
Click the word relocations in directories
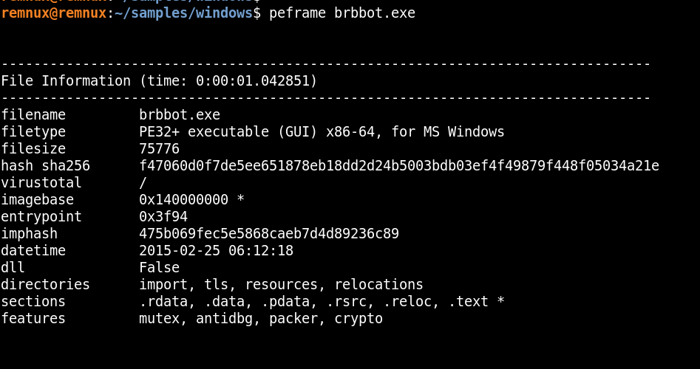[x=378, y=285]
